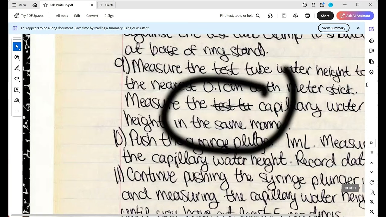Open the notifications bell
This screenshot has width=386, height=217.
coord(314,5)
